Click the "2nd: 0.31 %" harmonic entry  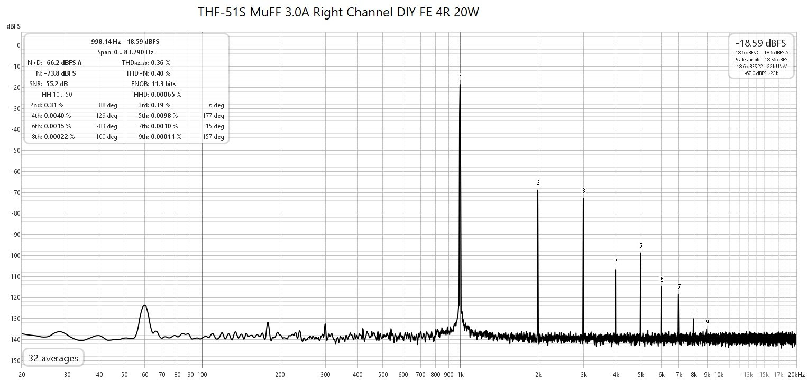[47, 105]
